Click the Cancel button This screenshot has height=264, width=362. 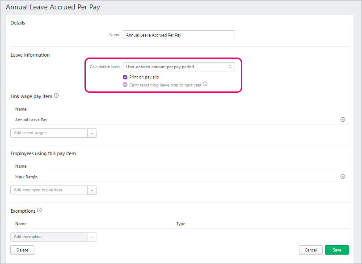tap(311, 250)
